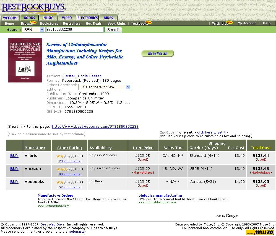Click the Alibris star rating

65,156
